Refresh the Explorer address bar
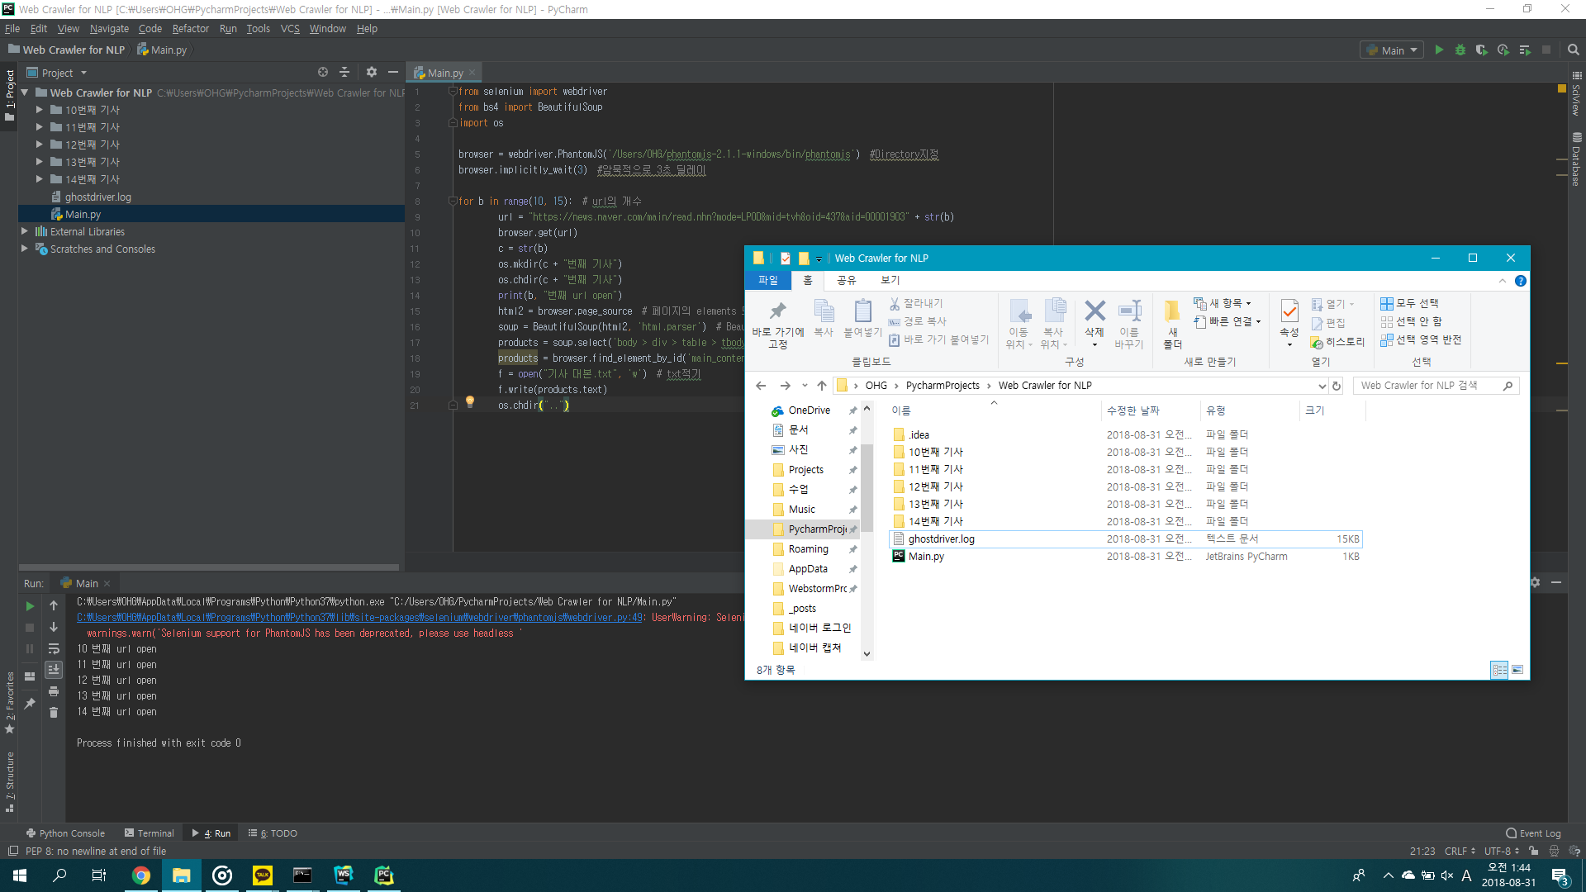Screen dimensions: 1586x892 coord(1337,386)
